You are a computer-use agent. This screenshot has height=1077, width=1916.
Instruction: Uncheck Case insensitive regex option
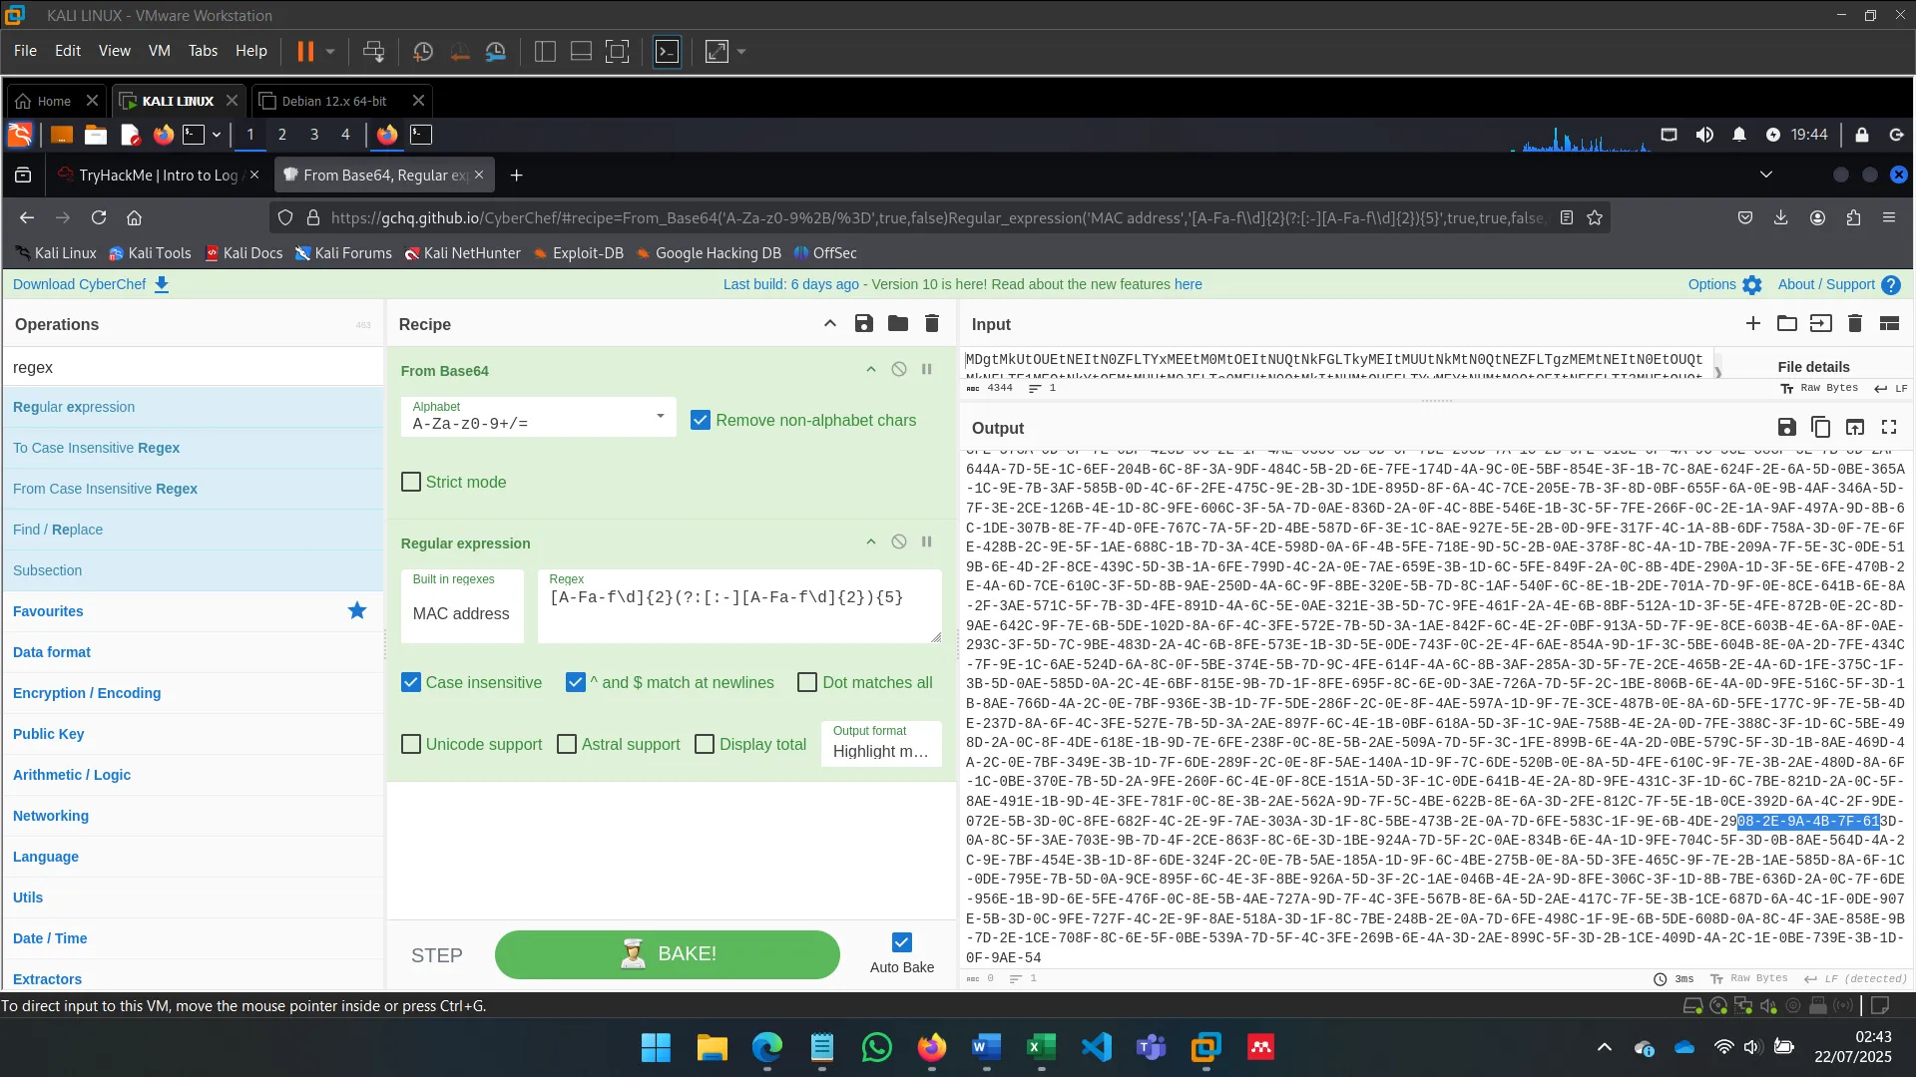click(x=410, y=682)
